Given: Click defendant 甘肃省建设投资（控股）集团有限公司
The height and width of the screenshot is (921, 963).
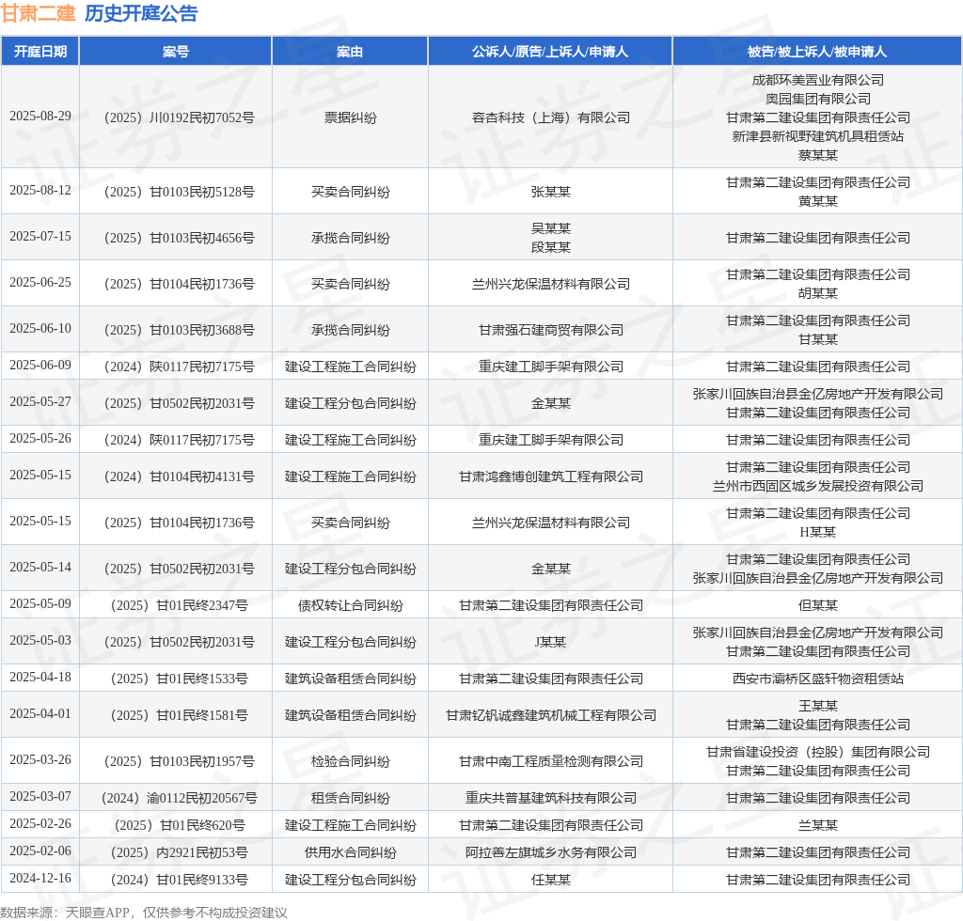Looking at the screenshot, I should coord(817,752).
